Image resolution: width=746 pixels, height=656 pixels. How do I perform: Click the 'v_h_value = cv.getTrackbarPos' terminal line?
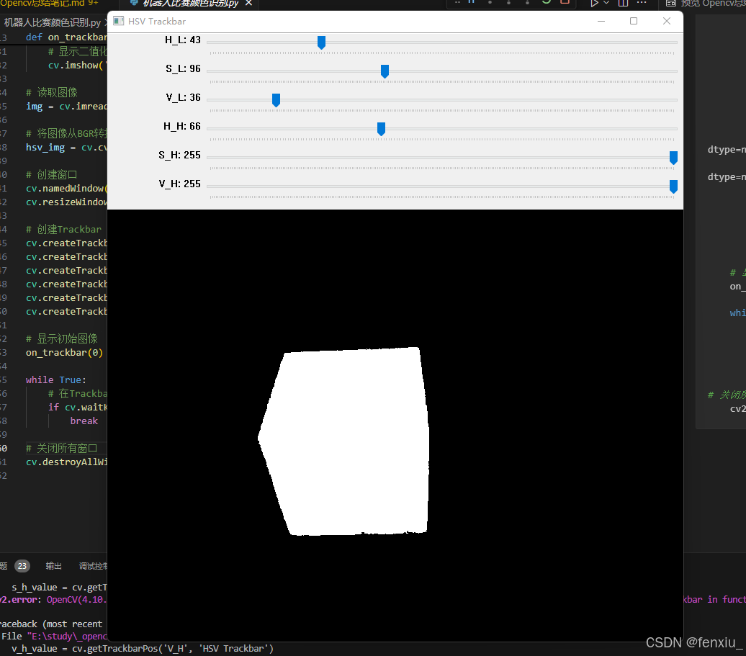(x=143, y=648)
